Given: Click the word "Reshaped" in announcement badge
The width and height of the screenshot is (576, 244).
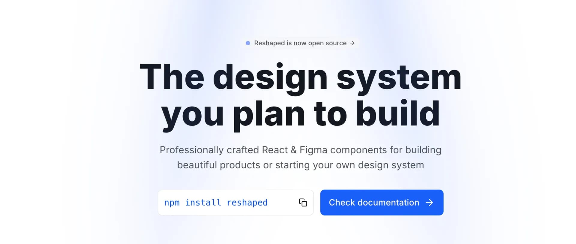Looking at the screenshot, I should click(x=269, y=43).
